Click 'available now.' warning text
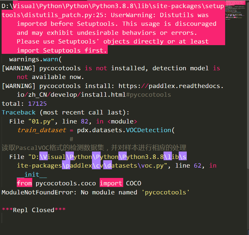This screenshot has height=235, width=249. [x=58, y=77]
